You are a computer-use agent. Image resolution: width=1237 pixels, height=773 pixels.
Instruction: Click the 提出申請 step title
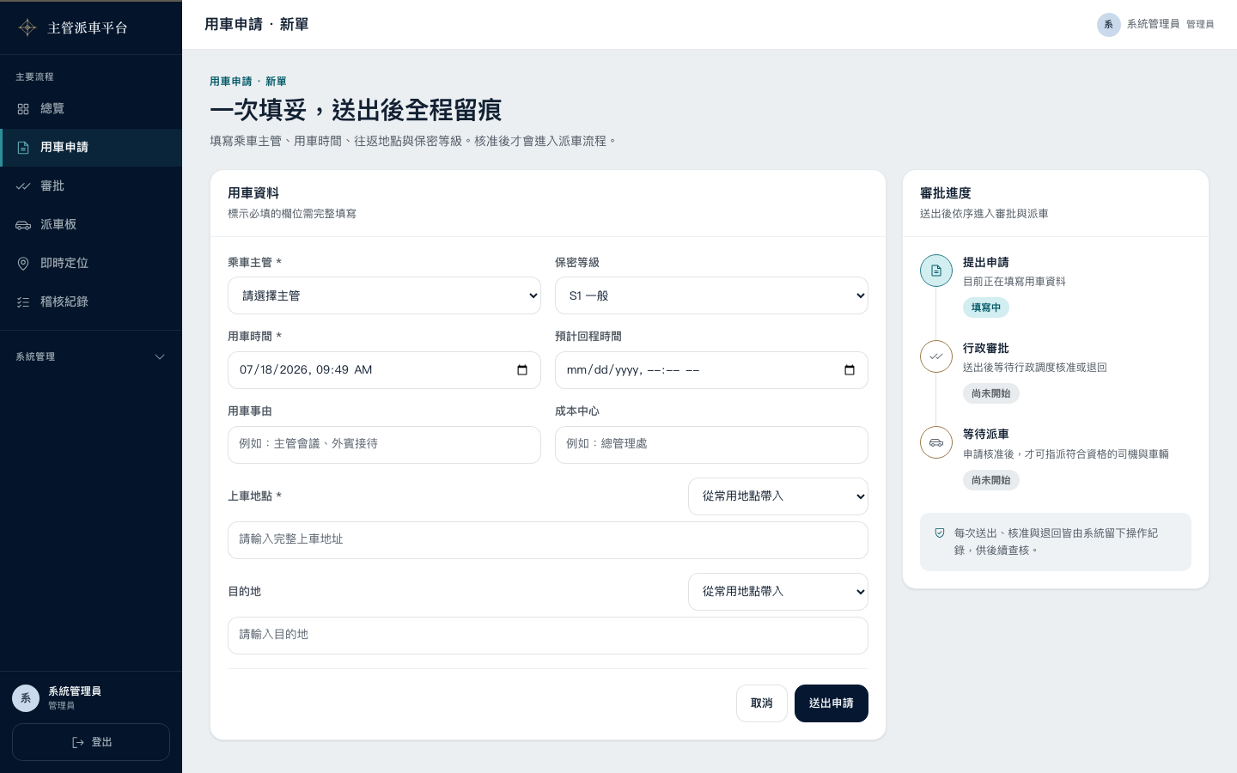[986, 263]
